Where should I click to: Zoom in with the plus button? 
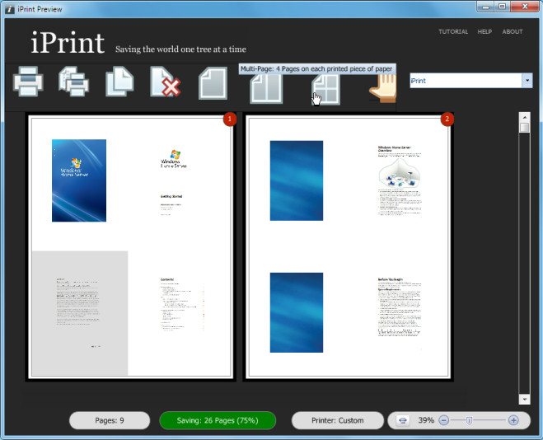513,420
